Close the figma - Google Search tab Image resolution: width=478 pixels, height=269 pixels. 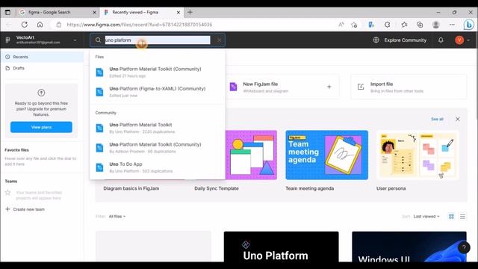[x=94, y=12]
